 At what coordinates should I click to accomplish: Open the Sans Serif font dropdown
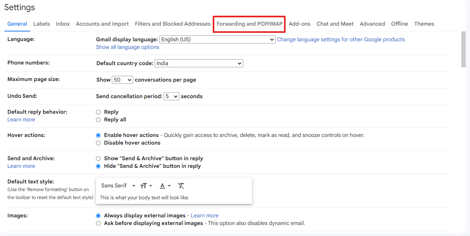(x=119, y=186)
